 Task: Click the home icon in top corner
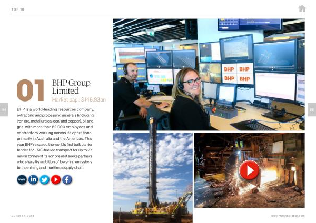pos(302,8)
